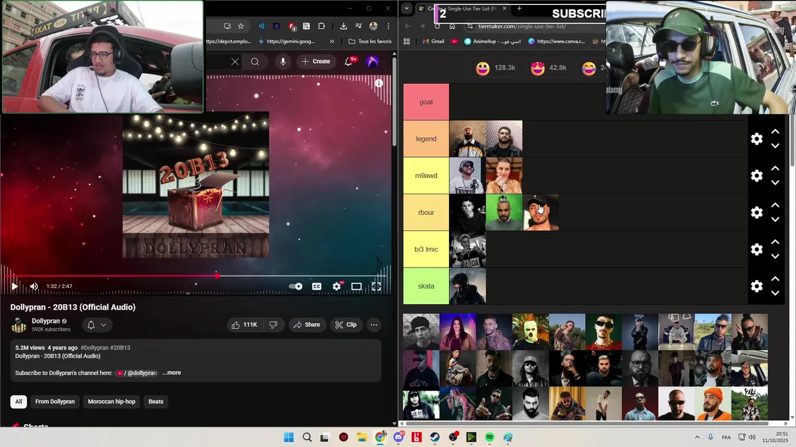Move bi3 lmic tier row down
Screen dimensions: 796x447
pos(775,256)
